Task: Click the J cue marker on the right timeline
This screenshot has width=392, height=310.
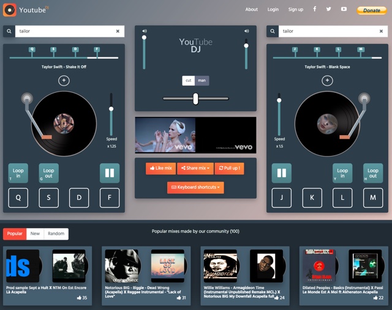Action: (295, 50)
